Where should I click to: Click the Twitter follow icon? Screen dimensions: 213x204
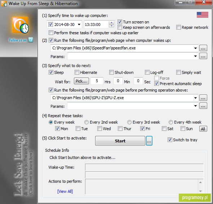pos(31,40)
